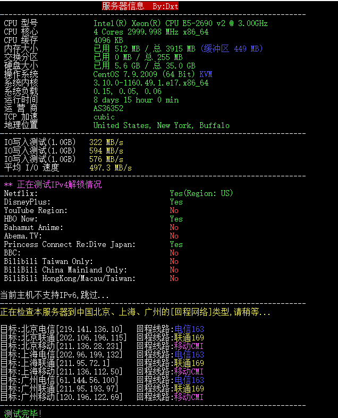Image resolution: width=338 pixels, height=418 pixels.
Task: Click the Beijing Telecom IP 219.141.136.10
Action: (90, 329)
